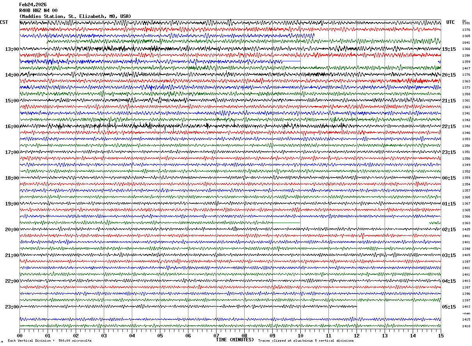Click the Traces clipped at plus/minus 5 note
The width and height of the screenshot is (472, 346).
coord(306,341)
